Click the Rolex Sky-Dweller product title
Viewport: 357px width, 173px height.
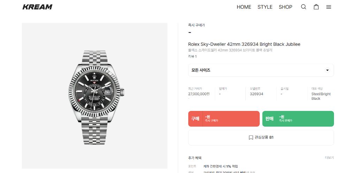tap(244, 44)
